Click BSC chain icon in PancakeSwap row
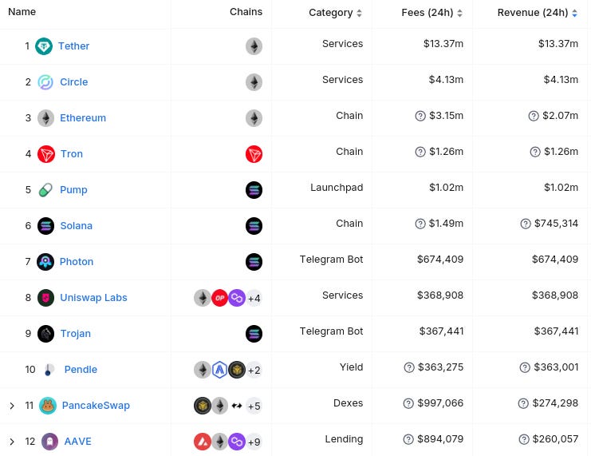Image resolution: width=591 pixels, height=456 pixels. coord(203,406)
